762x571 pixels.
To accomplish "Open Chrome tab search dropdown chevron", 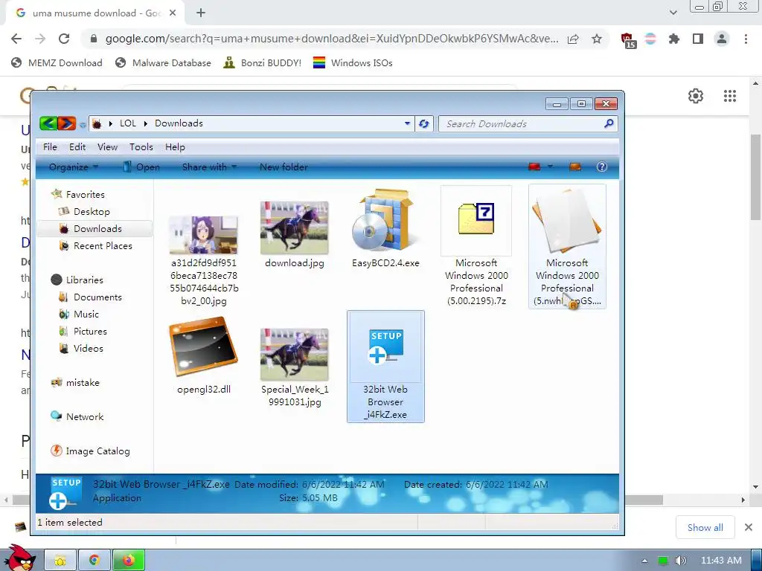I will (673, 13).
